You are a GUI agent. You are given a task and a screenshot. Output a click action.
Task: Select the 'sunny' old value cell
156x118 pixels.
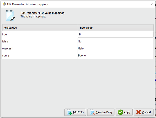[x=40, y=55]
